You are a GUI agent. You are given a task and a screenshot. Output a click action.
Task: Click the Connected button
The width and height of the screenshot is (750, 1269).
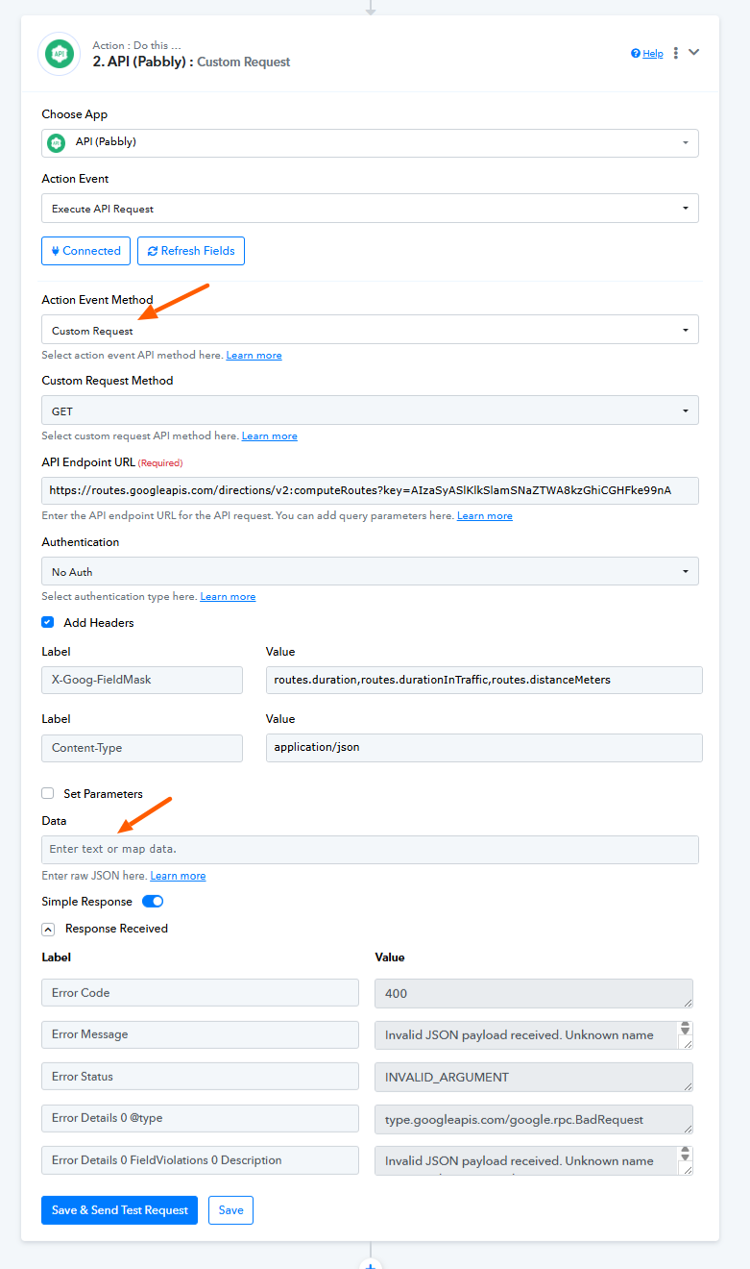pos(85,251)
